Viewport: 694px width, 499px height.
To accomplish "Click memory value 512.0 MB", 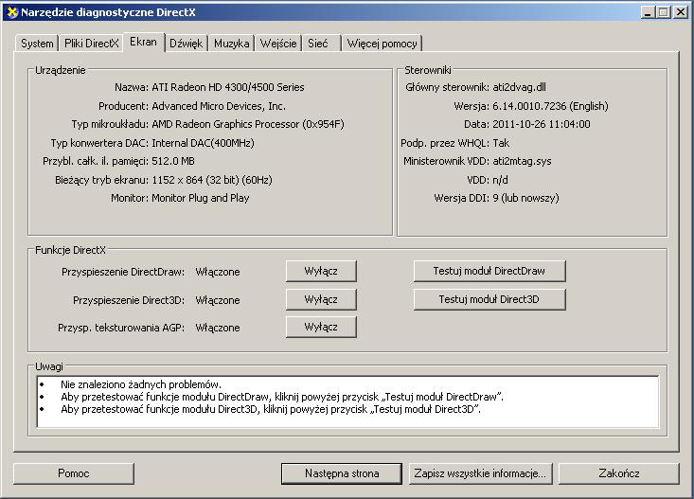I will click(x=173, y=161).
